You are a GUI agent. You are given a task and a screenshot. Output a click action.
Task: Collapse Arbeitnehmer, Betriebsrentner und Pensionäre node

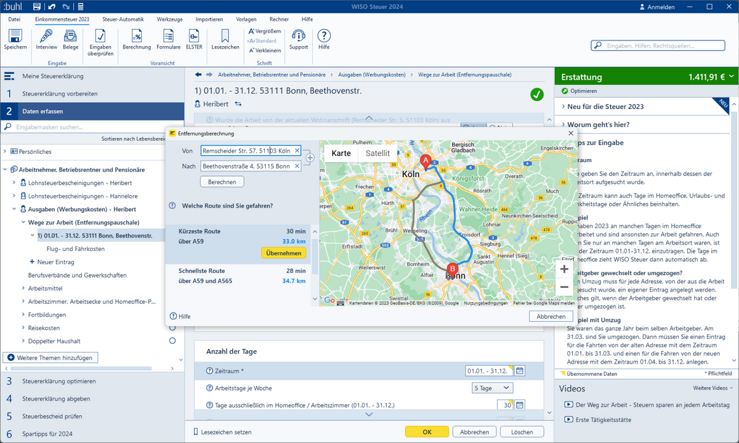[x=6, y=169]
